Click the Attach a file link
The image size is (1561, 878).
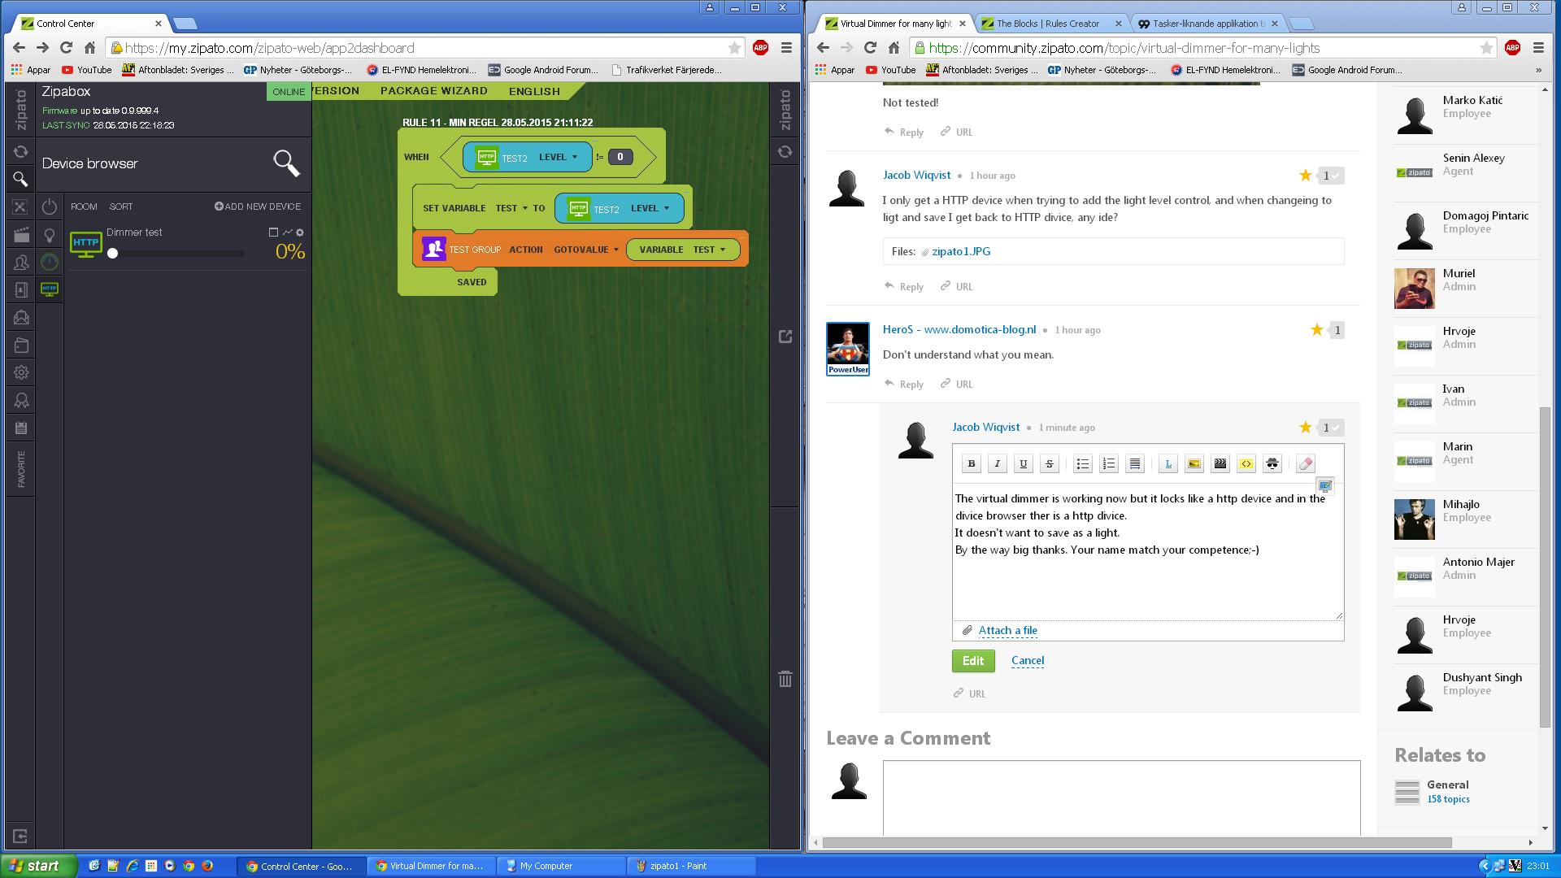1007,630
